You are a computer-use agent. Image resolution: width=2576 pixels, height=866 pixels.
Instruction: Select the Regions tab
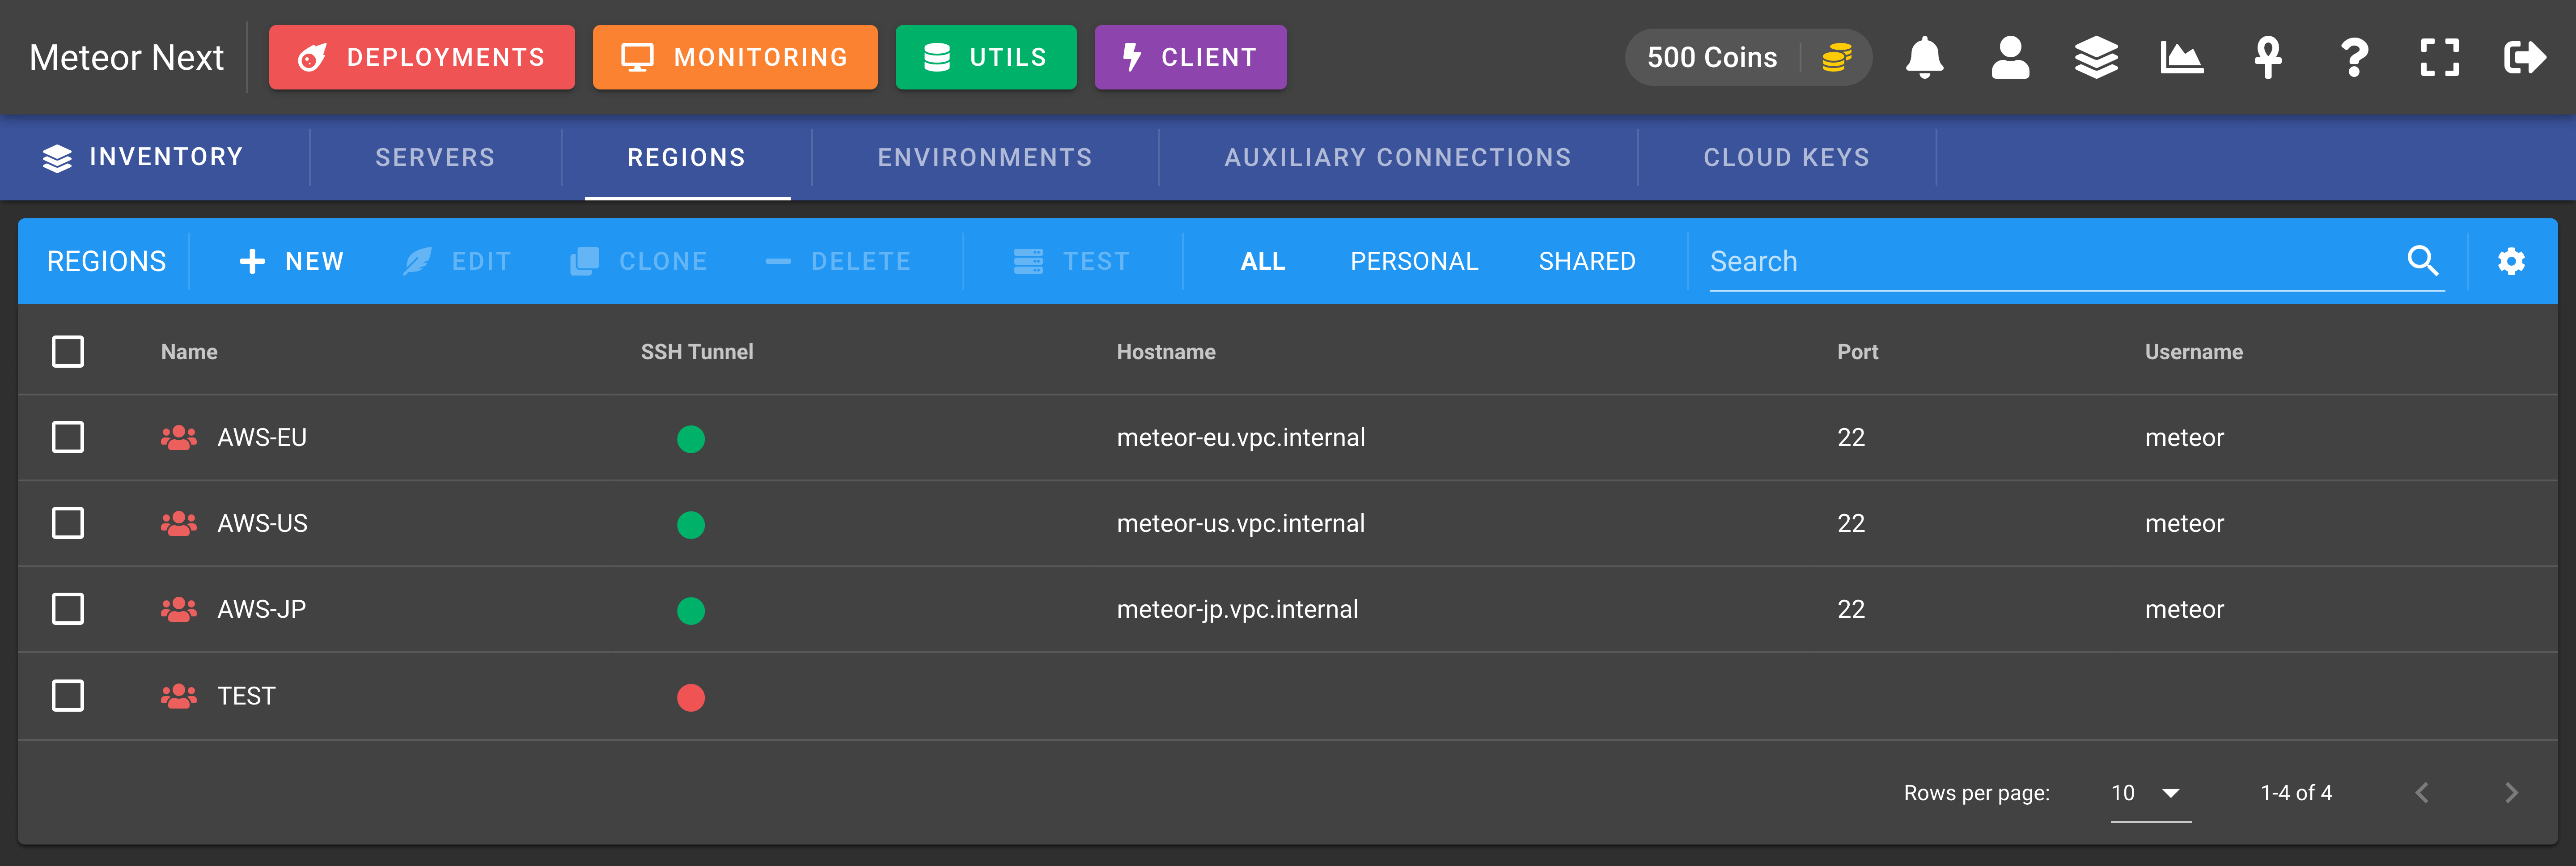click(x=687, y=157)
